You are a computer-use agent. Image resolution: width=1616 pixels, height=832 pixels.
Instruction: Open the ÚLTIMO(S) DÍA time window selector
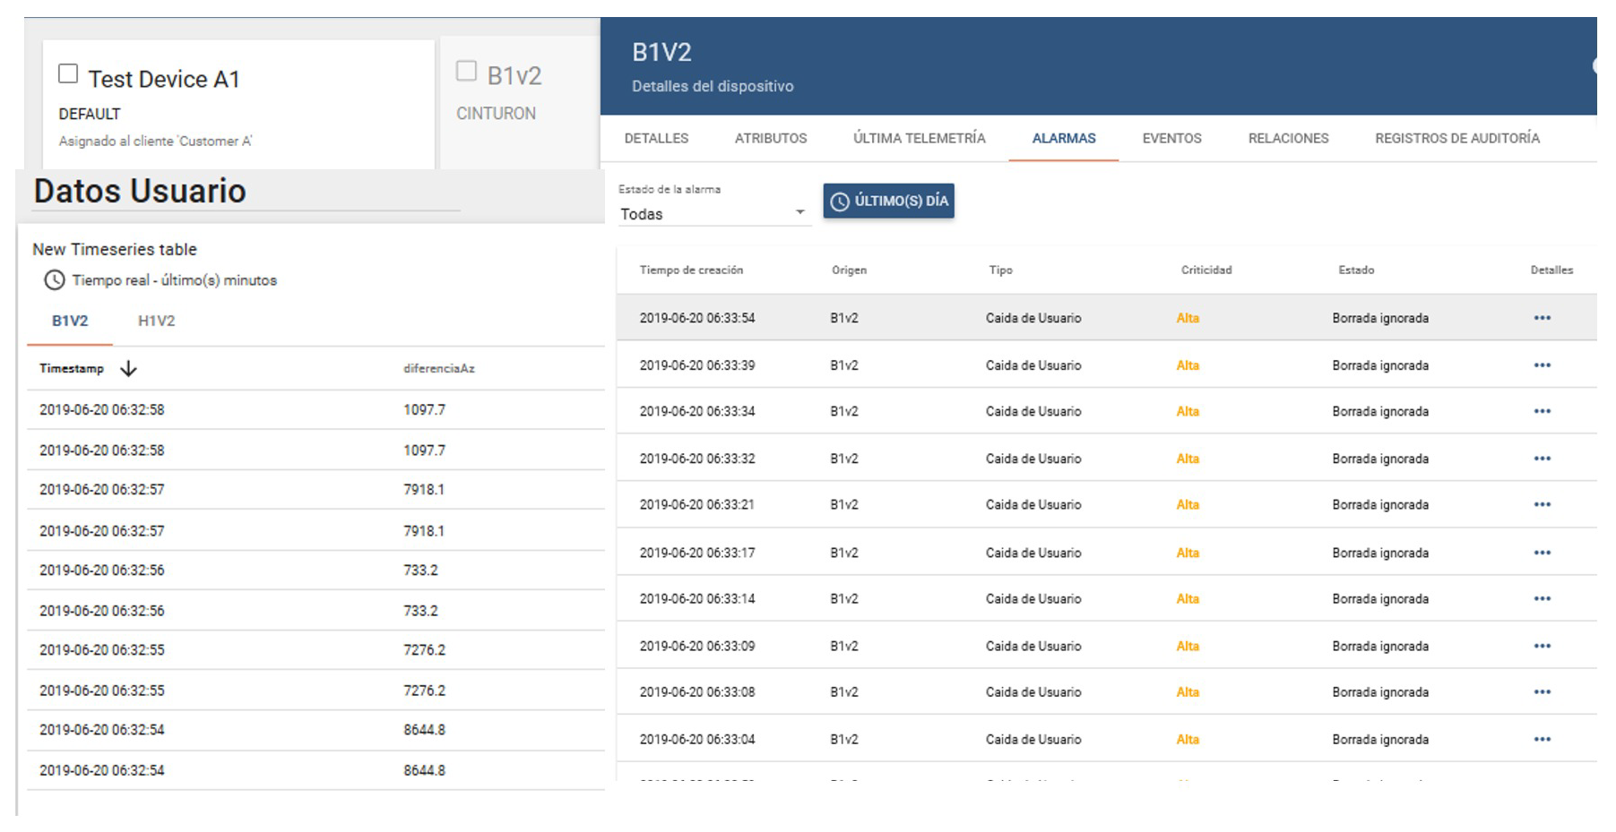888,202
